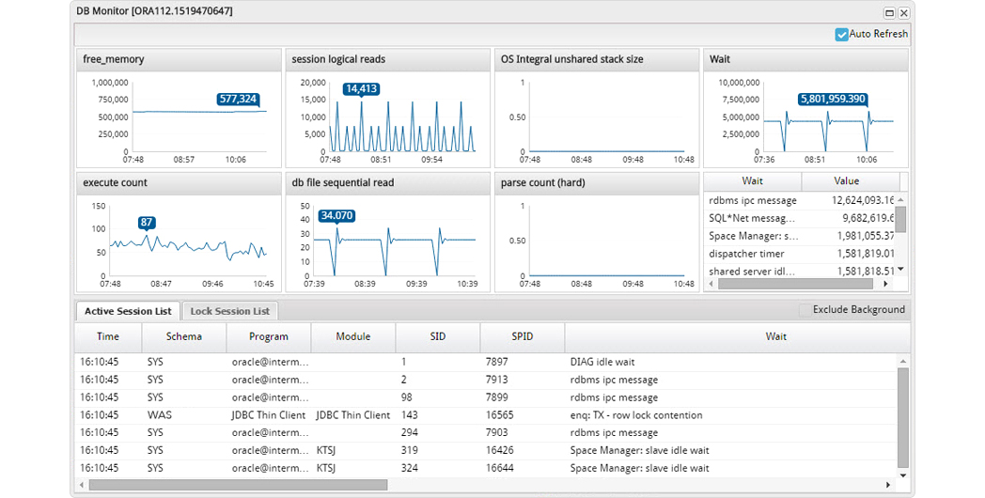Disable the Auto Refresh checkbox
The height and width of the screenshot is (498, 985).
coord(841,35)
